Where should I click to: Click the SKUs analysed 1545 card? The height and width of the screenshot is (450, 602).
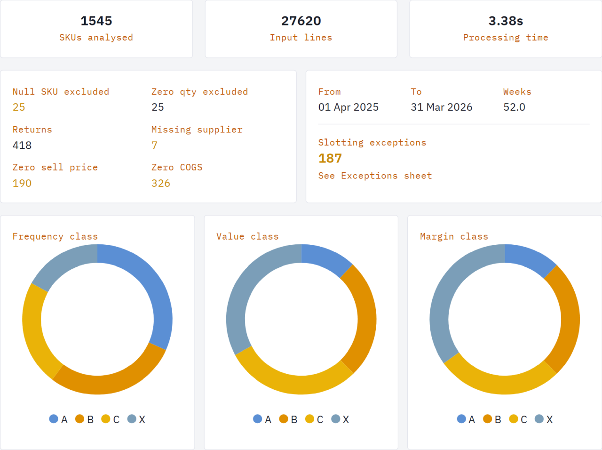coord(96,29)
